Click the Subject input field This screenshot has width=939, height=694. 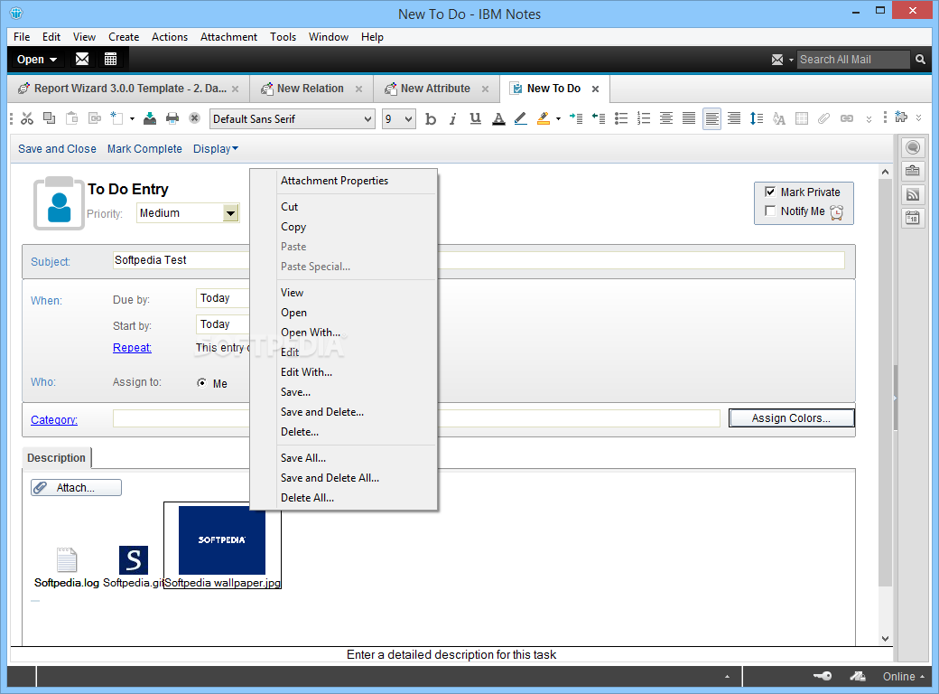479,260
